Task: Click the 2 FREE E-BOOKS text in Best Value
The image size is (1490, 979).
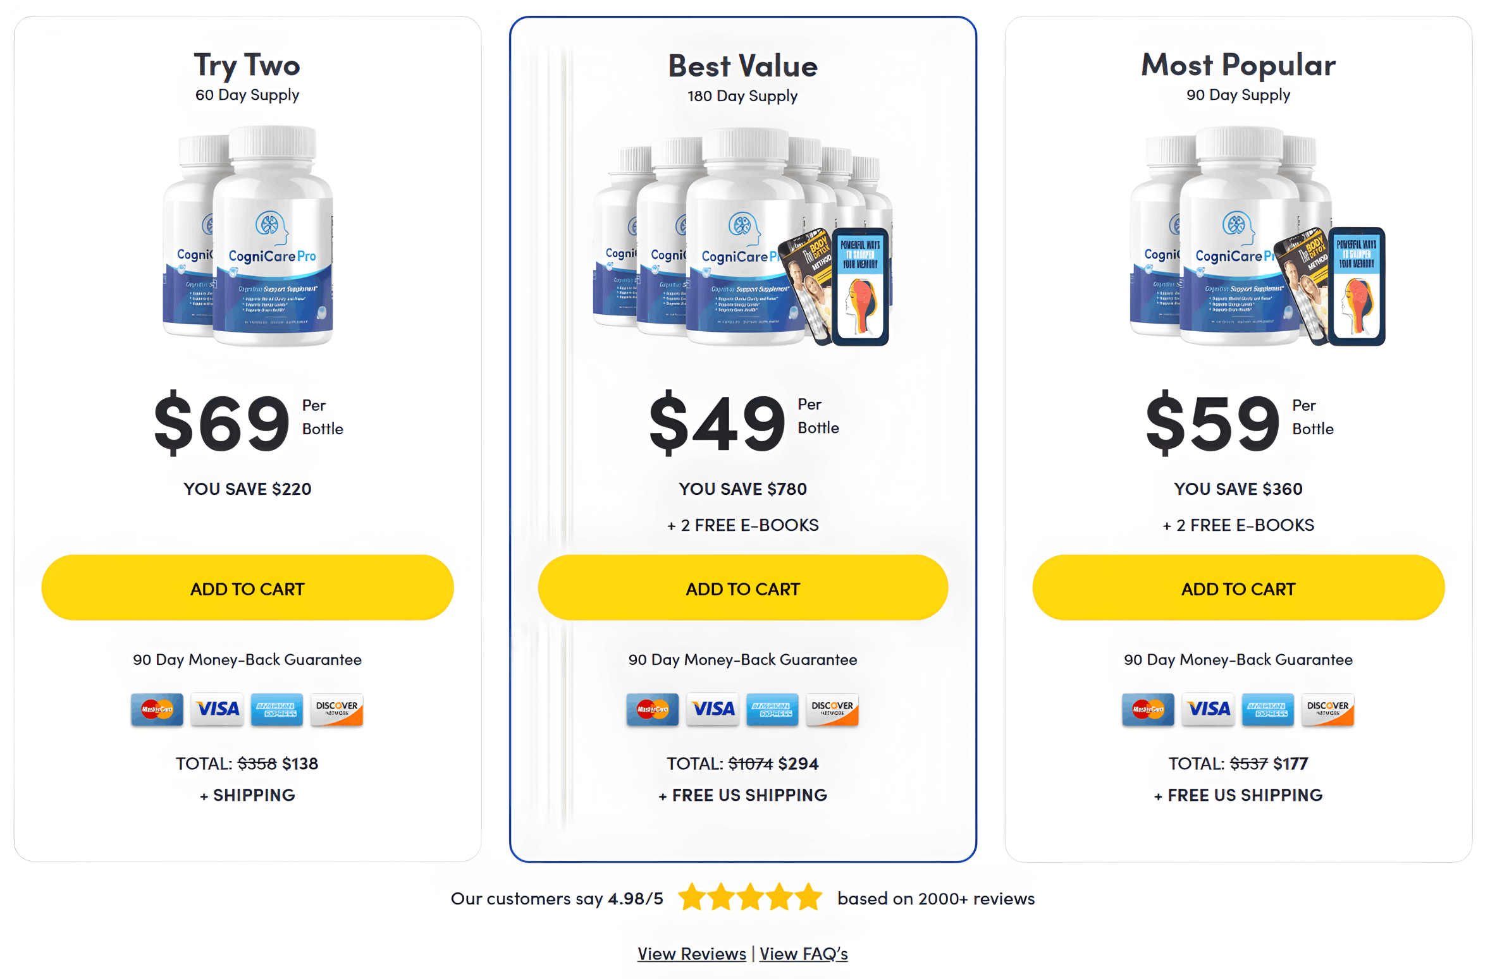Action: point(742,524)
